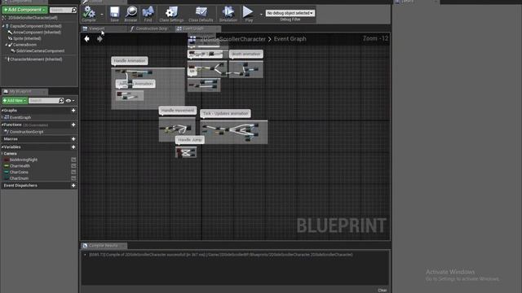
Task: Select the CharEnum variable
Action: tap(19, 178)
